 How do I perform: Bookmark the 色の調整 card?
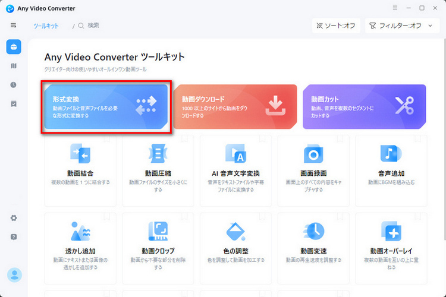[x=262, y=217]
